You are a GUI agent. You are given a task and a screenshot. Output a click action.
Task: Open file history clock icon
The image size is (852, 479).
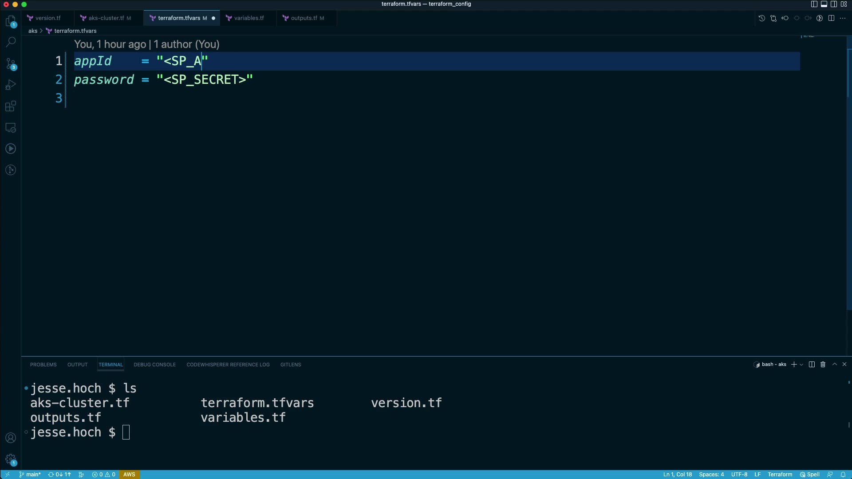point(761,18)
